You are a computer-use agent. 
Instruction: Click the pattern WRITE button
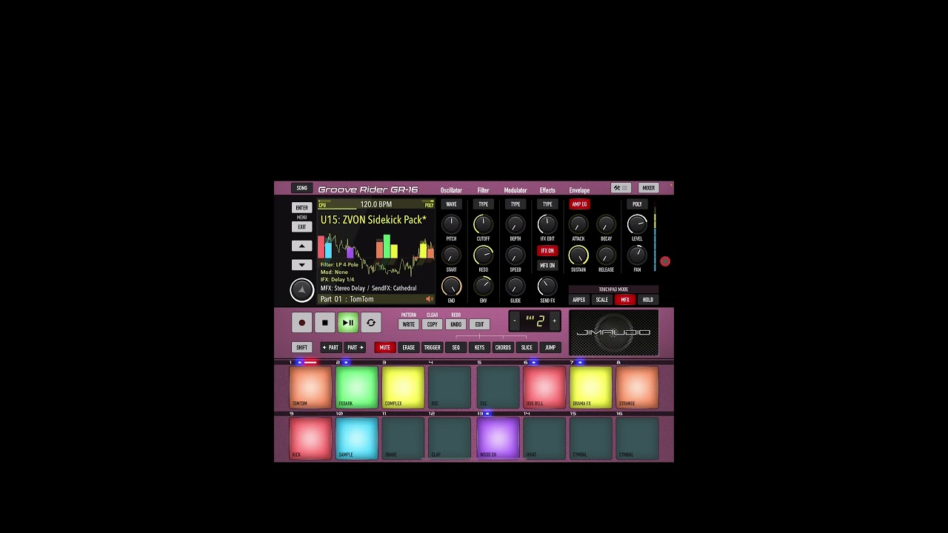click(409, 324)
